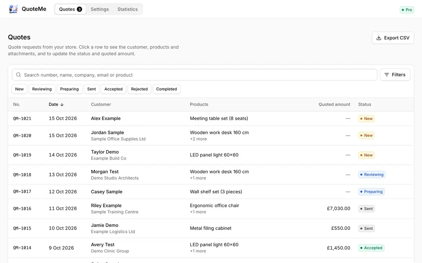Toggle the Preparing status filter chip
The width and height of the screenshot is (422, 263).
click(70, 89)
